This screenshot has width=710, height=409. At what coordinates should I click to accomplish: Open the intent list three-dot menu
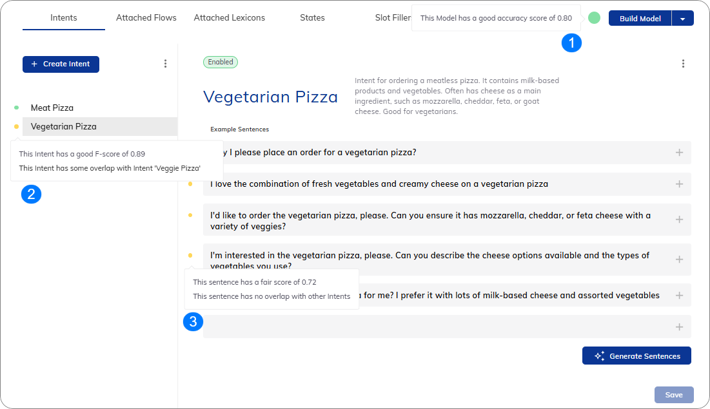click(x=165, y=64)
